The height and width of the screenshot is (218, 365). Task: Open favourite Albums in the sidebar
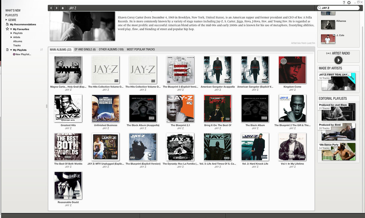pos(17,41)
